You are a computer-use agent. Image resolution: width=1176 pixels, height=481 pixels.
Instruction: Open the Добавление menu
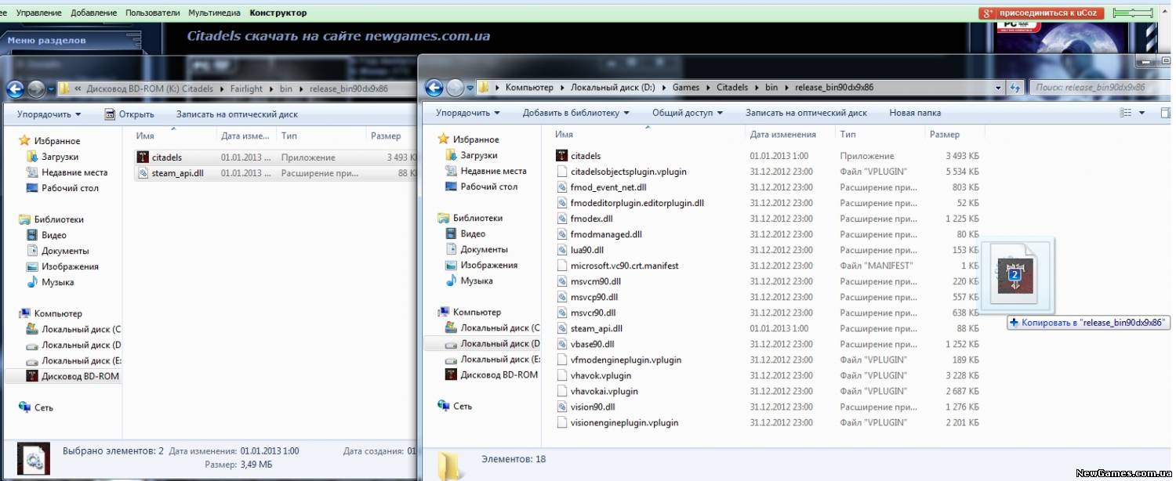click(93, 13)
